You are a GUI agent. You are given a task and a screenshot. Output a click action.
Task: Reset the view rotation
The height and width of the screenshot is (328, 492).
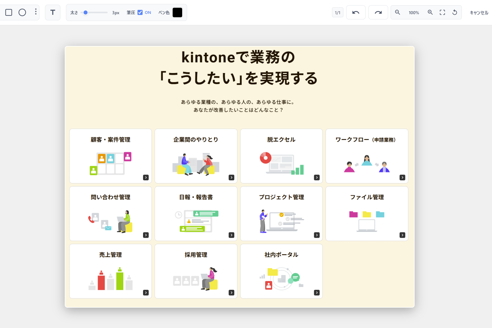[455, 12]
